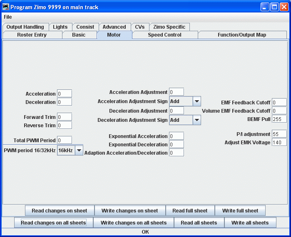The height and width of the screenshot is (237, 291).
Task: Click the Exponential Deceleration field
Action: [x=177, y=144]
